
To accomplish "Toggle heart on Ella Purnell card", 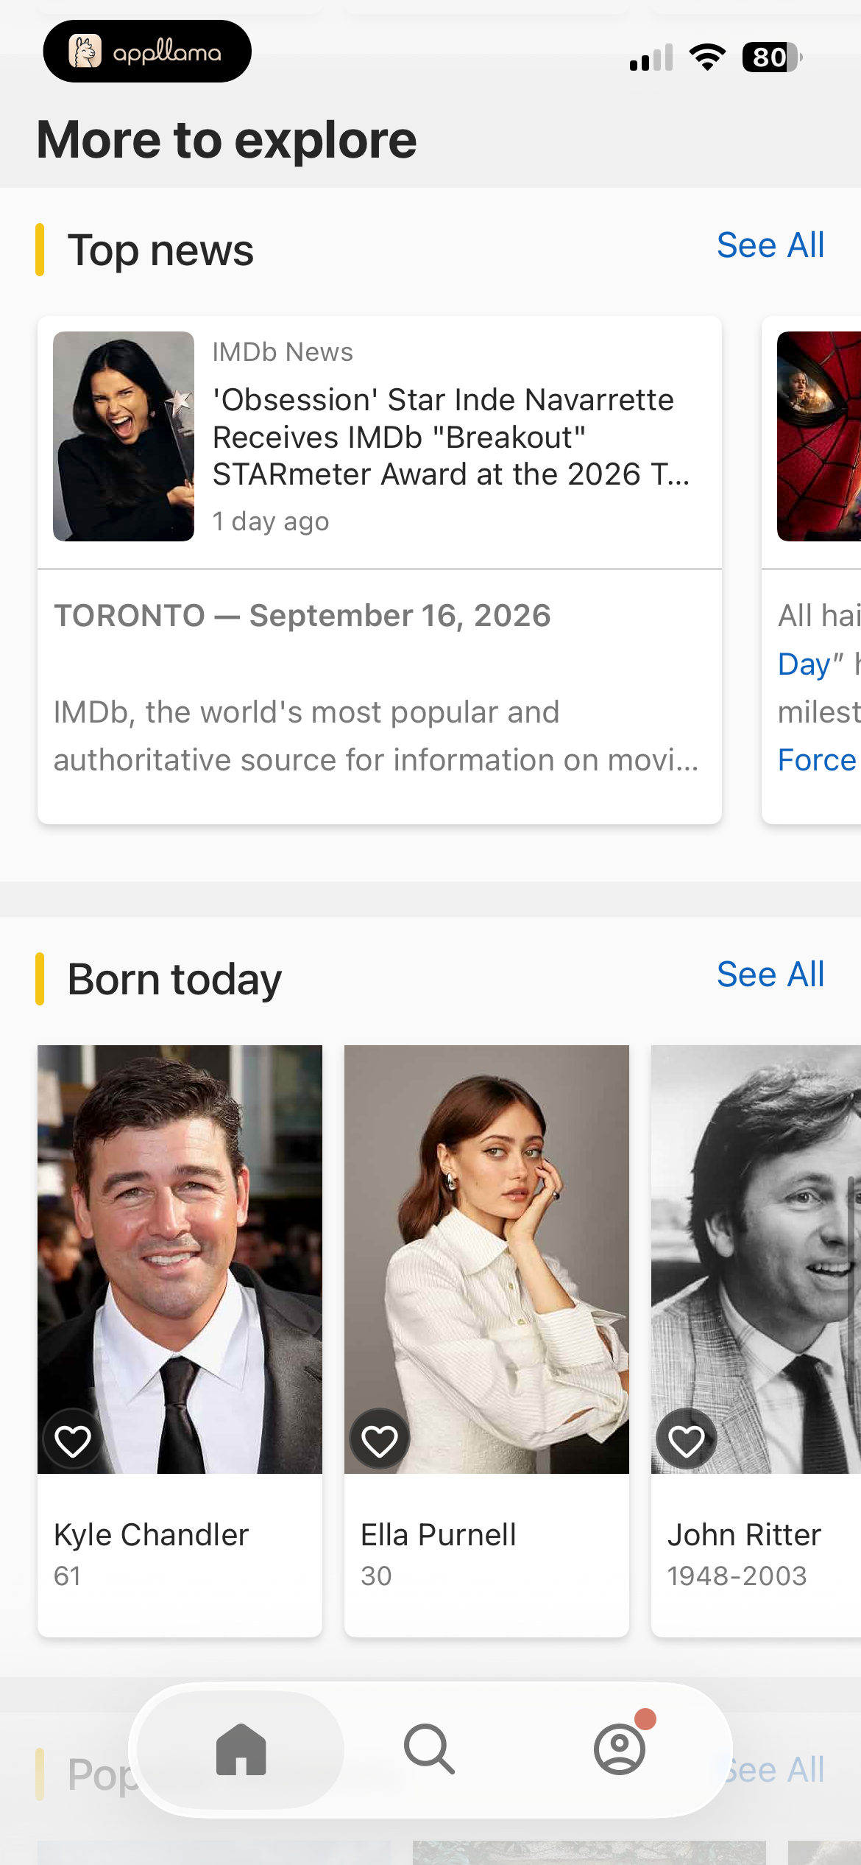I will [380, 1441].
